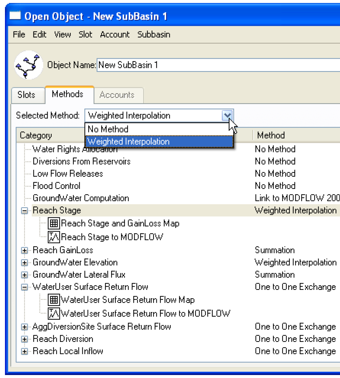Click Weighted Interpolation method for GroundWater Elevation
340x378 pixels.
(296, 262)
